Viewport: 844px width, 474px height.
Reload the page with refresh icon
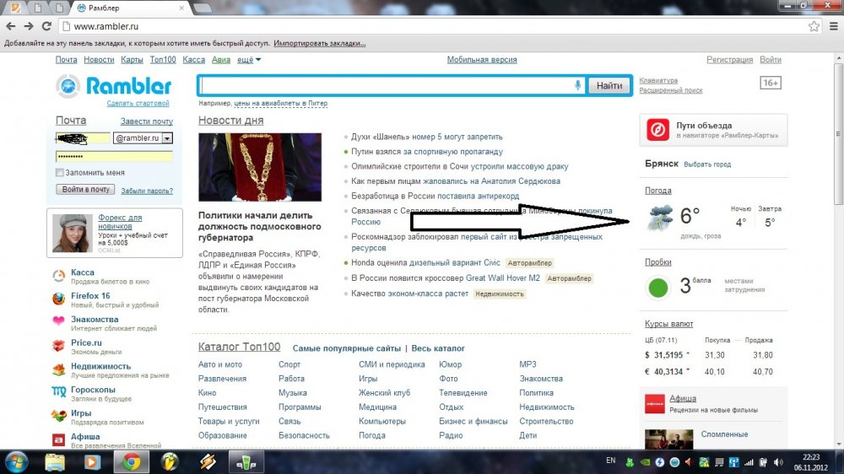click(x=46, y=26)
